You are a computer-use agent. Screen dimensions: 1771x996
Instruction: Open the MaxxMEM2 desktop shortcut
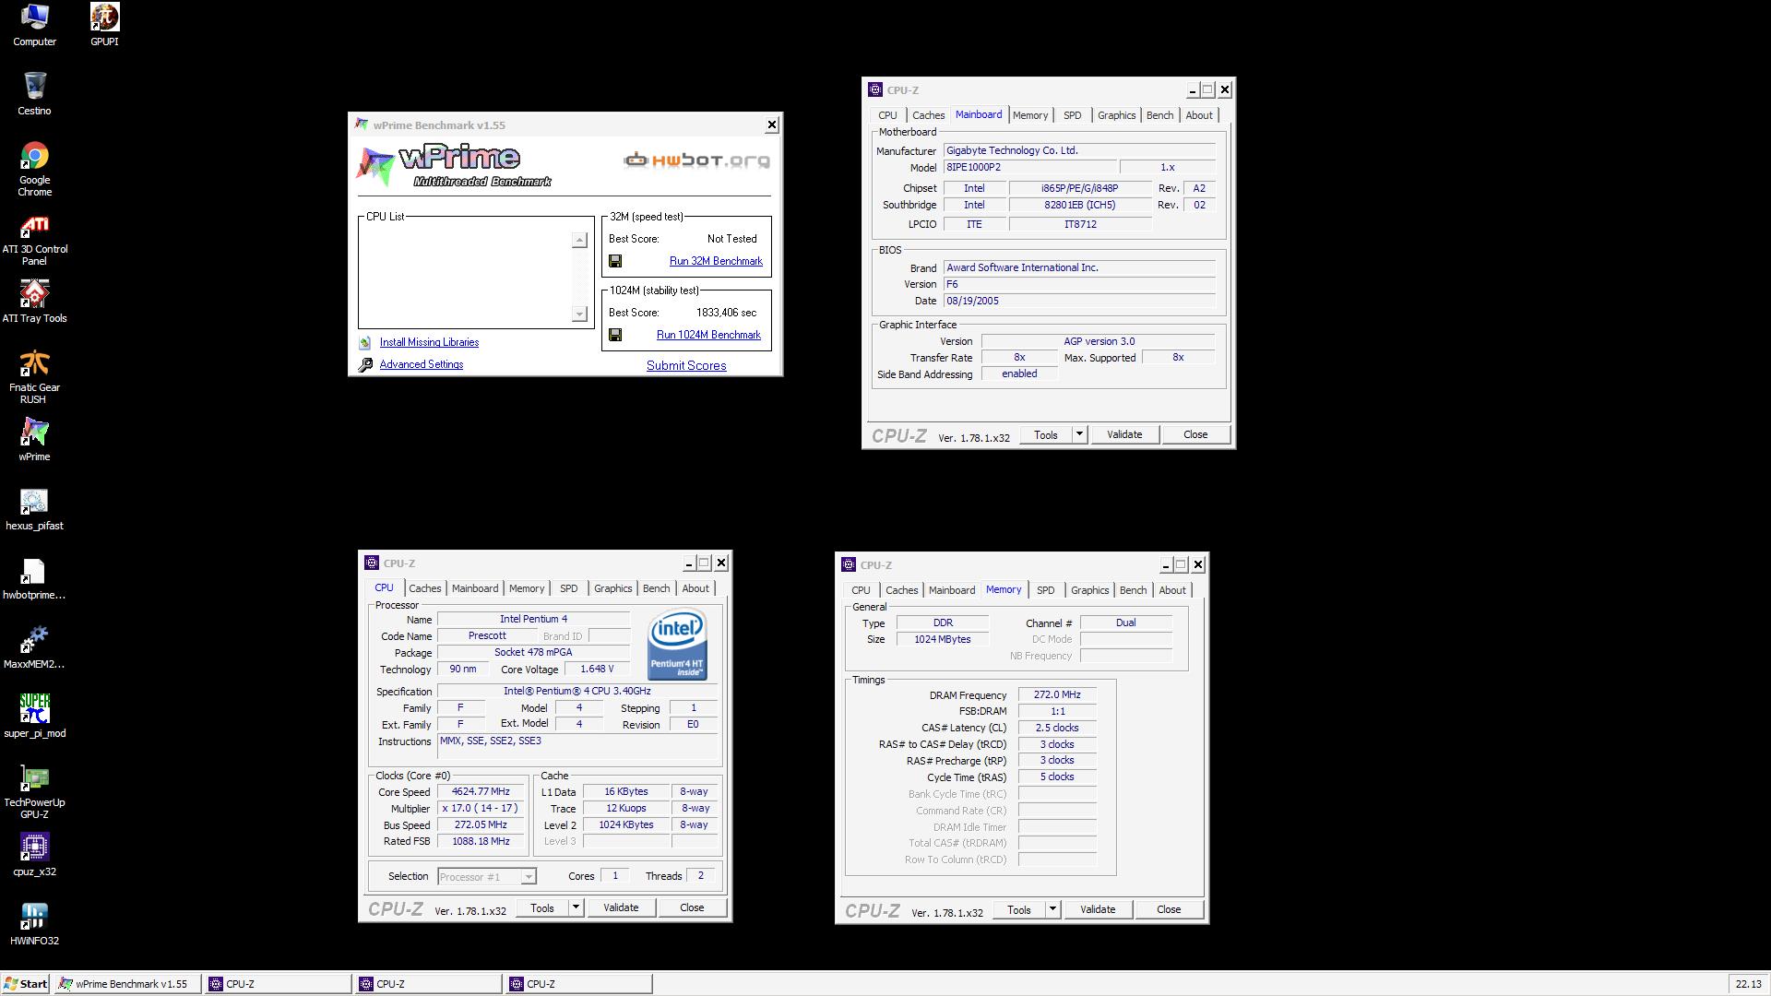[34, 647]
